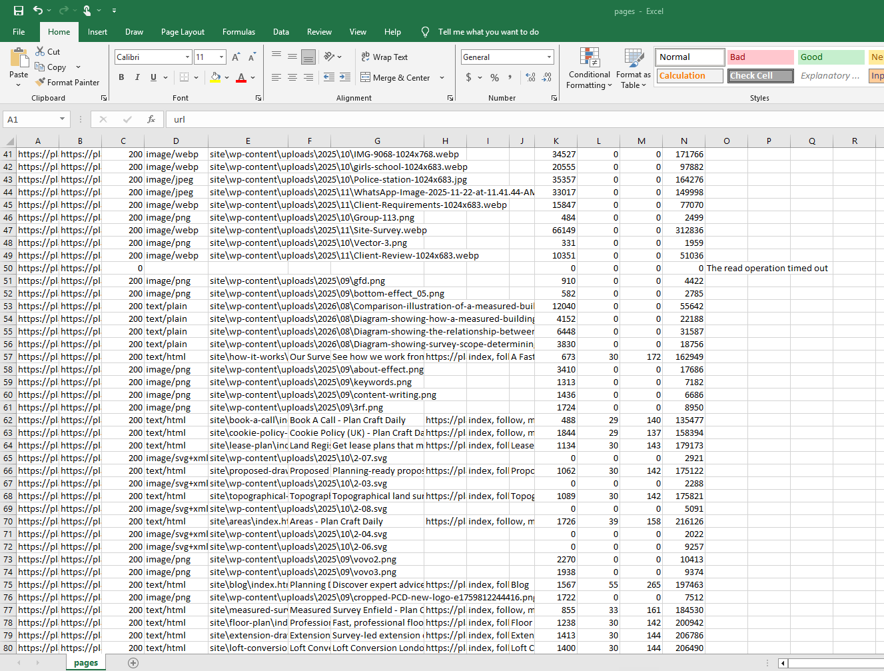
Task: Open the File menu
Action: click(19, 31)
